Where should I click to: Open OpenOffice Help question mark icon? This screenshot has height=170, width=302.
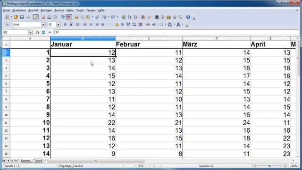pyautogui.click(x=188, y=17)
